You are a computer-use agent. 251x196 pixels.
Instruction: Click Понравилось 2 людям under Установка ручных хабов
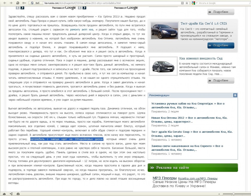(165, 112)
